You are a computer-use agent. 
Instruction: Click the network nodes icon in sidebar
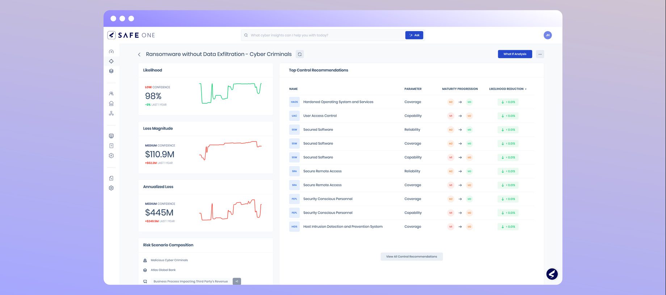coord(111,113)
